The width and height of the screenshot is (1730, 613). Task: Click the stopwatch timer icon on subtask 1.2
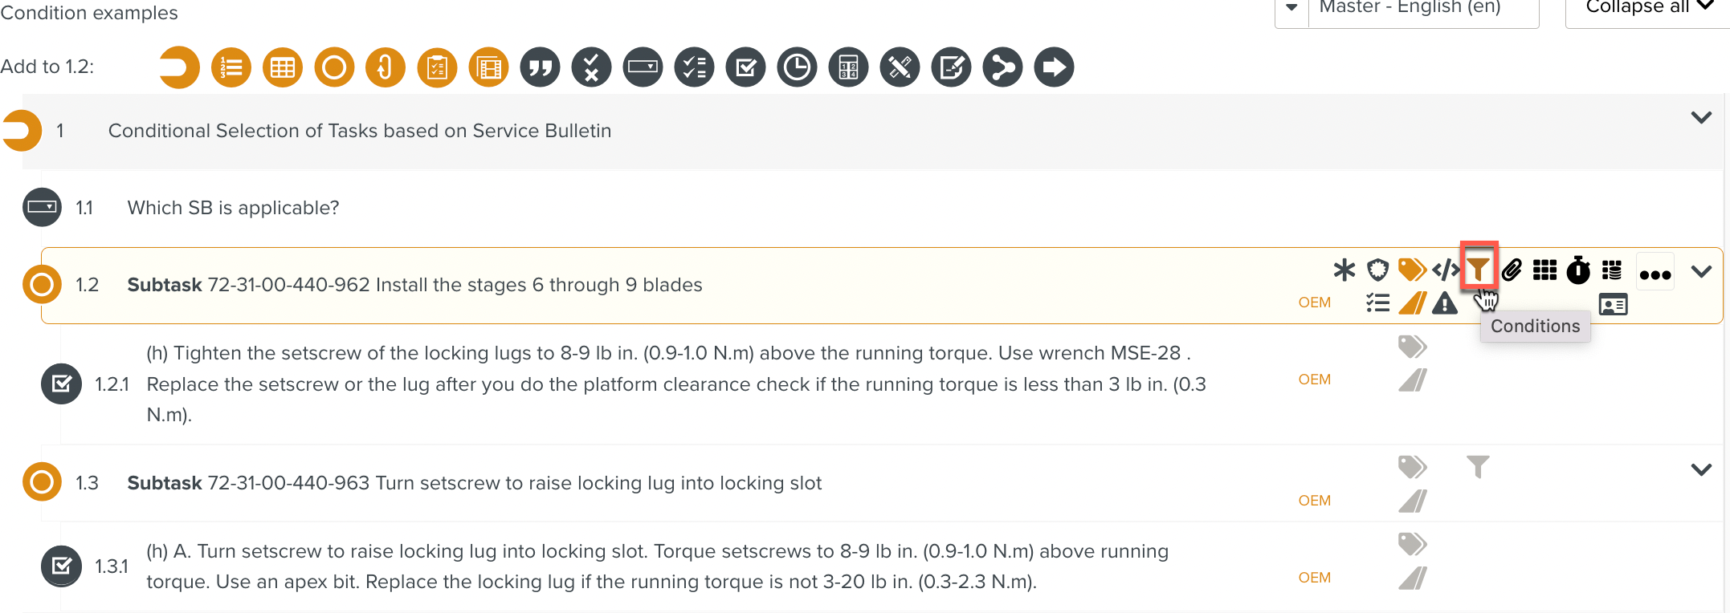coord(1578,271)
